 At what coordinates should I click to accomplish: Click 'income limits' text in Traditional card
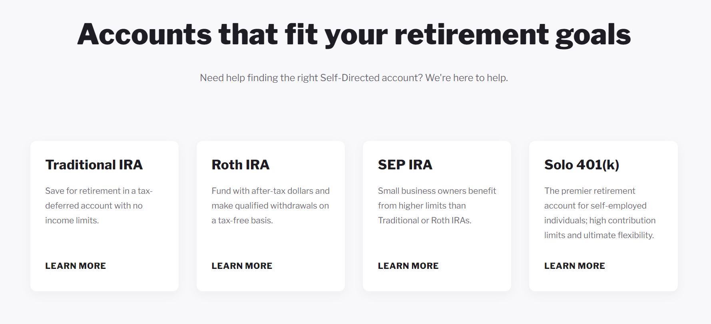coord(72,221)
